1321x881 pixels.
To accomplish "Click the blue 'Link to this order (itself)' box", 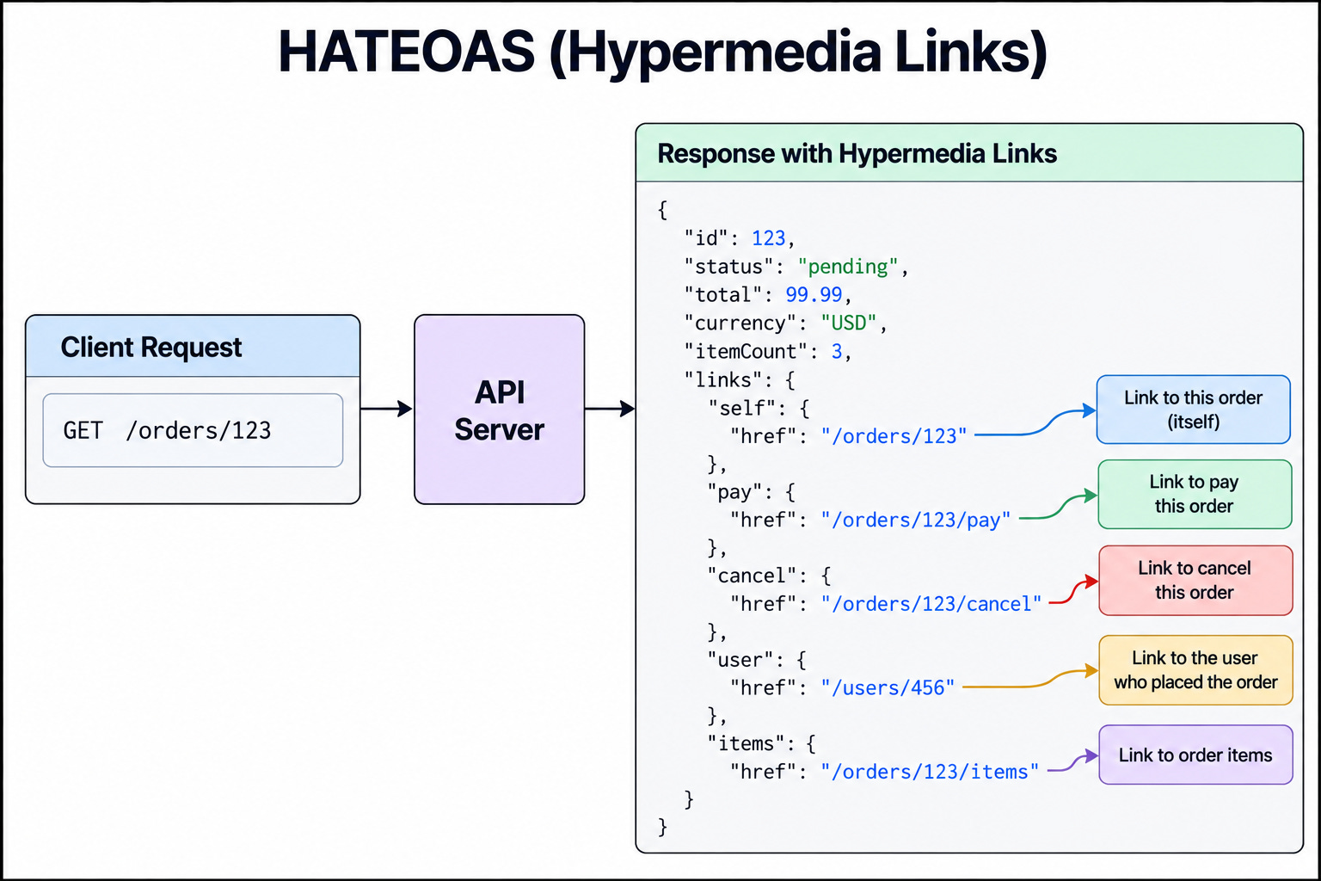I will [1194, 410].
